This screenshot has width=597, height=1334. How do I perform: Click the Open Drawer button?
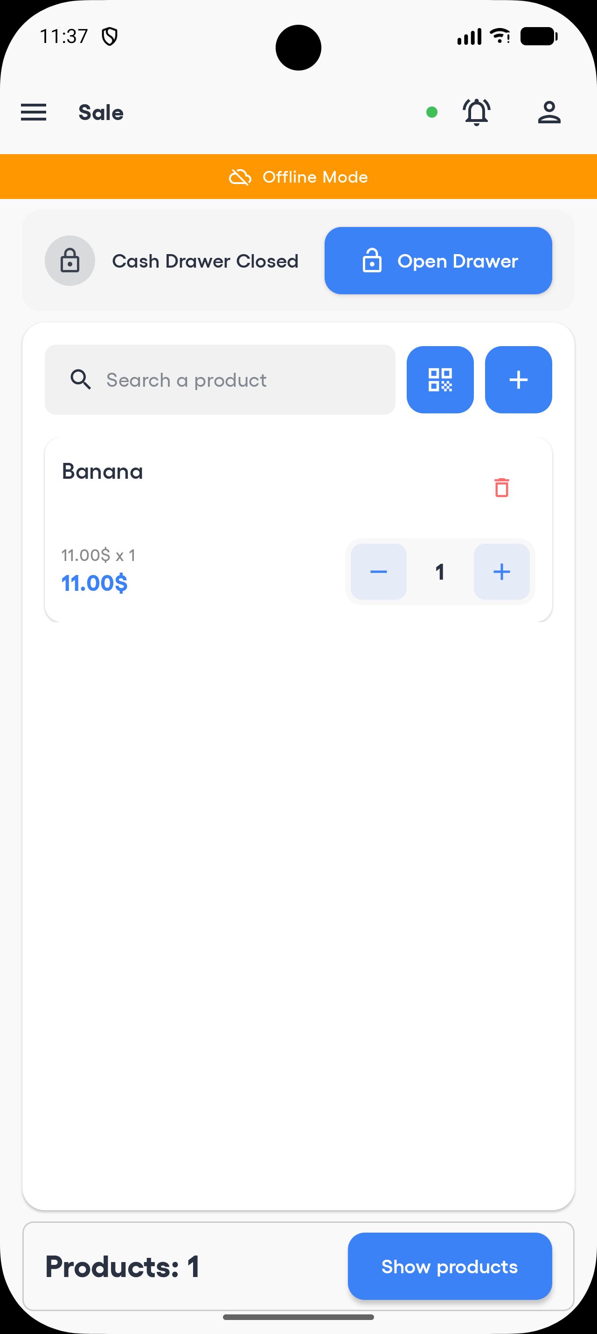click(438, 261)
